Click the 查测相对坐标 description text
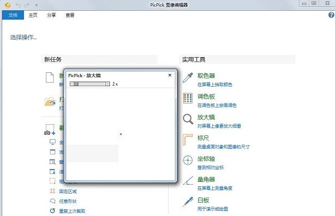This screenshot has width=335, height=216. [x=210, y=167]
